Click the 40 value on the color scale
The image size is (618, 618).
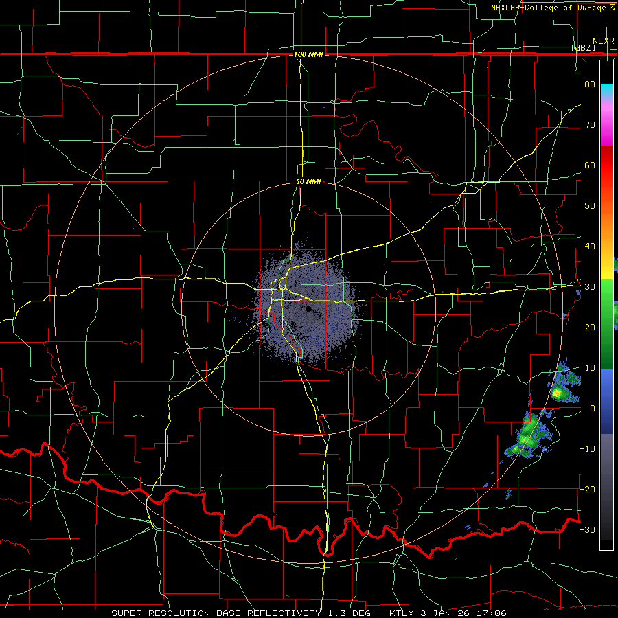pyautogui.click(x=590, y=247)
